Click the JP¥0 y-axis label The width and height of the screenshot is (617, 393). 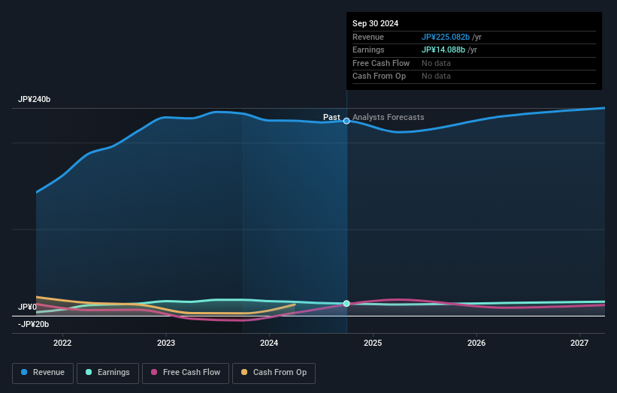click(27, 307)
